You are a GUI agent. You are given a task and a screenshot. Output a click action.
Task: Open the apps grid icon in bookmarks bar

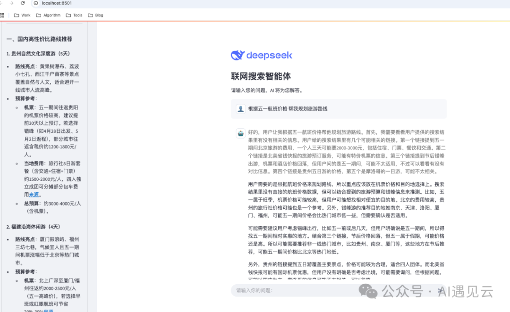[x=2, y=15]
